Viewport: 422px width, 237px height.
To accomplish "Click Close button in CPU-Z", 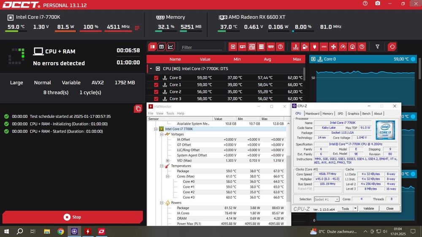I will (390, 208).
